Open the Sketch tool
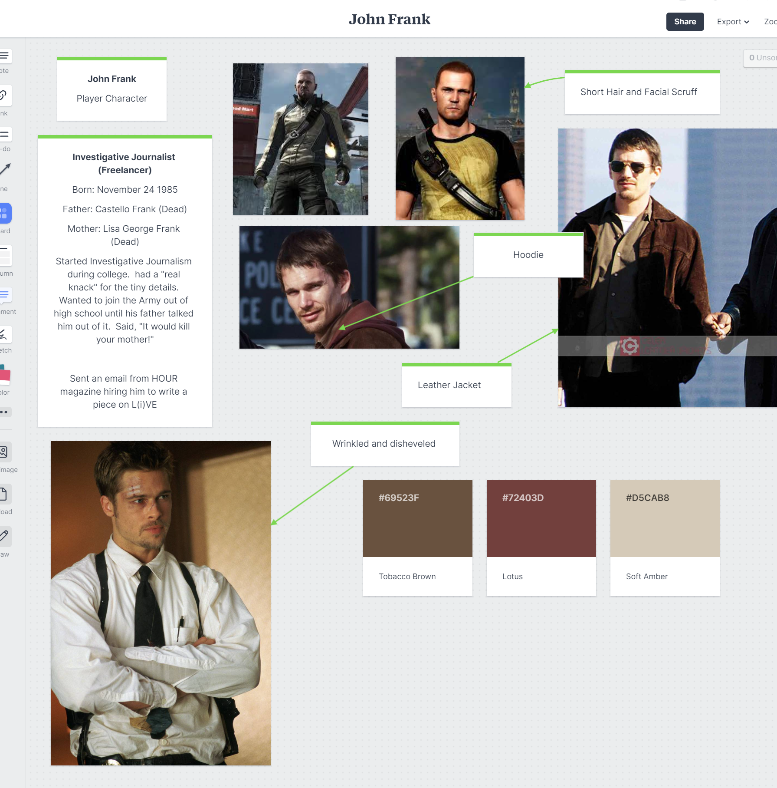 [x=4, y=335]
